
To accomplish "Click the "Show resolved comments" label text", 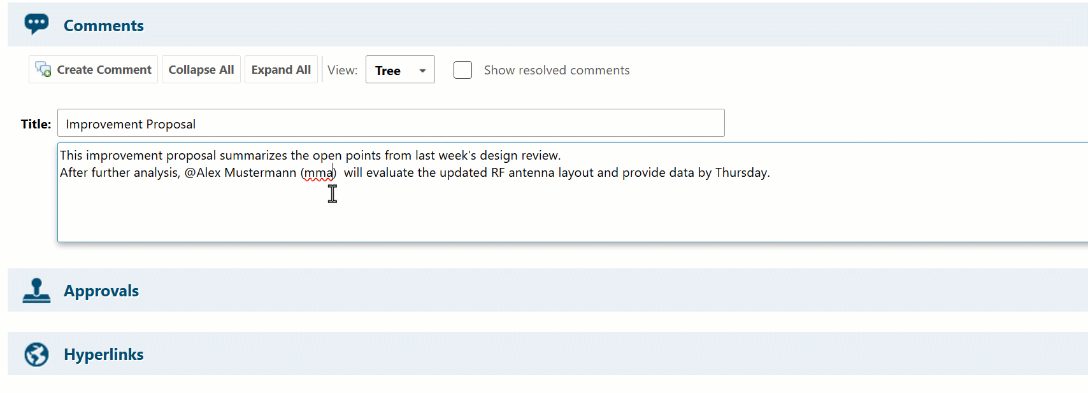I will tap(556, 70).
